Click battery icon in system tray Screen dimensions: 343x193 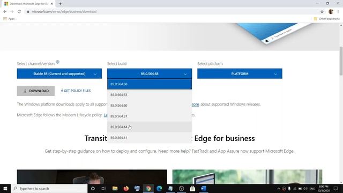300,188
